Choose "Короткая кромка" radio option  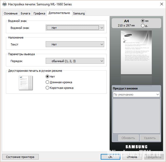tap(48, 88)
